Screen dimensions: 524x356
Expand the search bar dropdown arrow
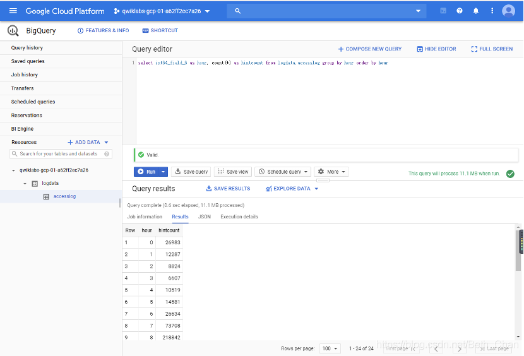click(418, 11)
